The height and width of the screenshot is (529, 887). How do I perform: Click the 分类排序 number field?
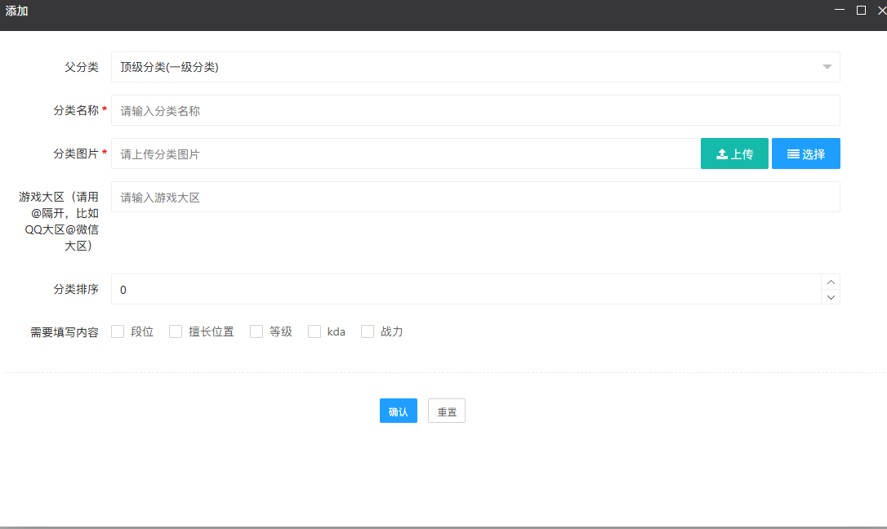click(x=466, y=289)
